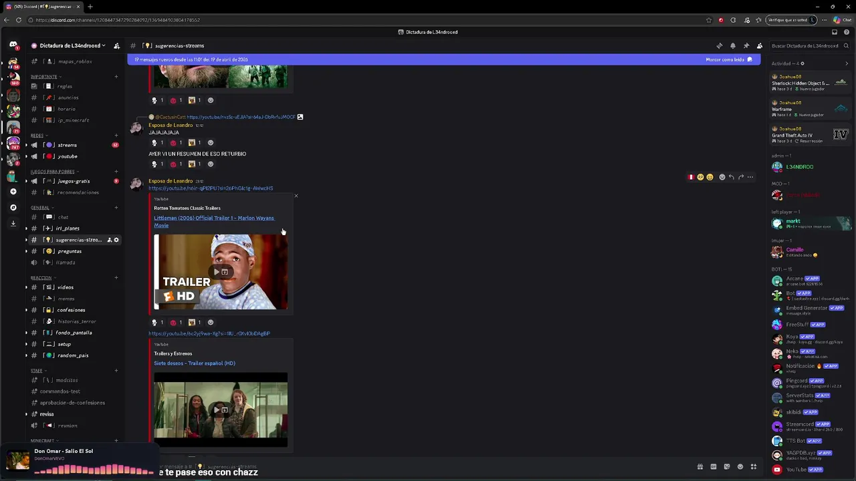Open the YAGPDB.xyz bot profile

coord(809,455)
